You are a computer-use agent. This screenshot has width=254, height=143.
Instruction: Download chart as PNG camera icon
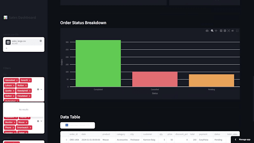207,31
